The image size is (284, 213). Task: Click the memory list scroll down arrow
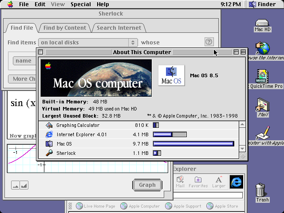point(242,149)
